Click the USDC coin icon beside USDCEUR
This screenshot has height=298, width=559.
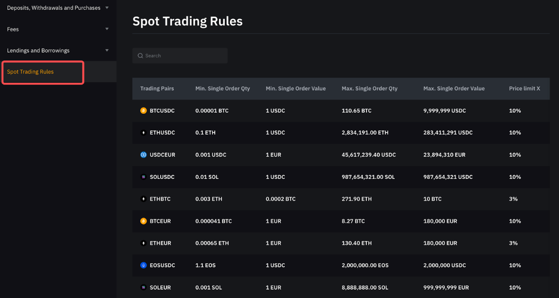(x=144, y=155)
